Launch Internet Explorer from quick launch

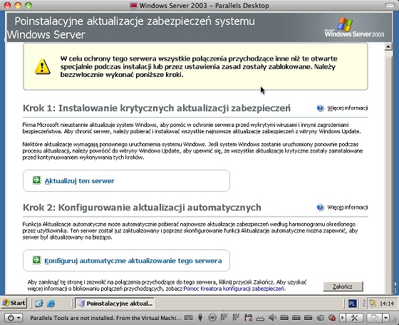[51, 304]
